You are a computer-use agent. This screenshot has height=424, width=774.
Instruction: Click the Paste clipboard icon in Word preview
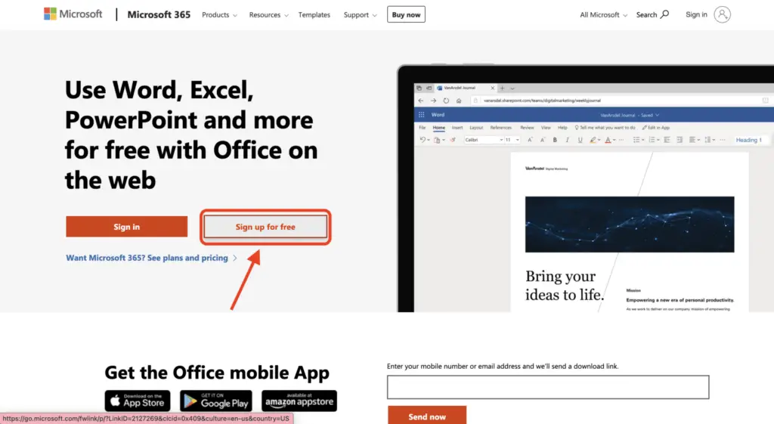437,140
